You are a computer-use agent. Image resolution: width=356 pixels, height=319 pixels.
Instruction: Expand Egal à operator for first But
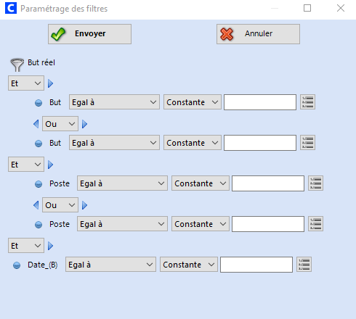coord(114,102)
